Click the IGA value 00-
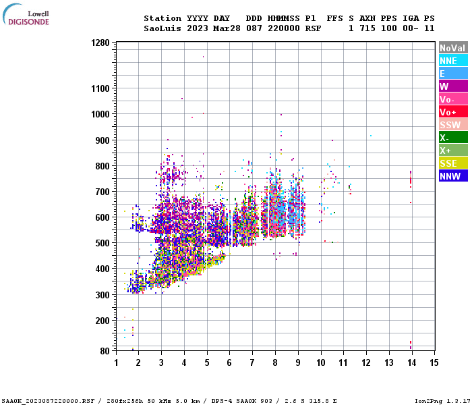 click(x=411, y=28)
